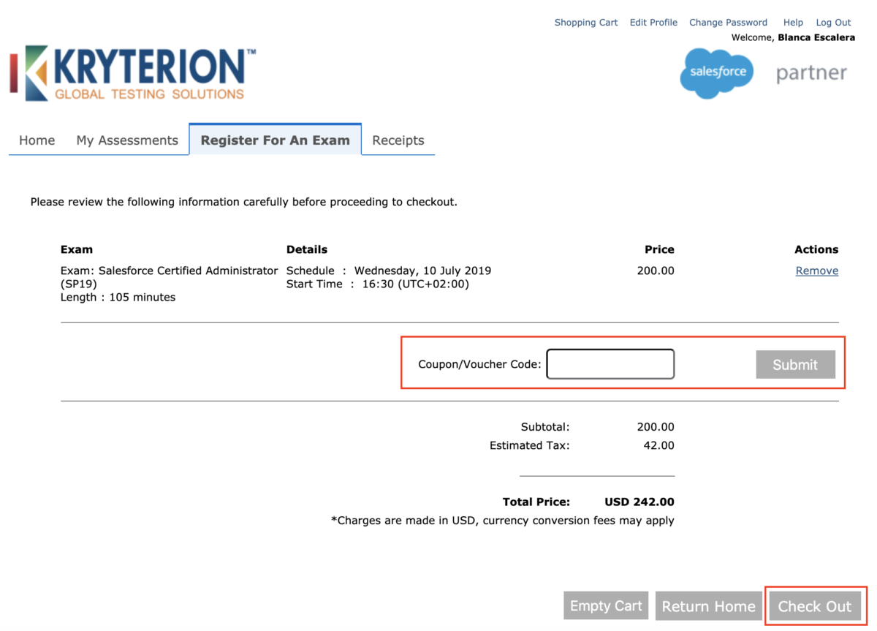Remove the Salesforce Certified Administrator exam

click(816, 271)
